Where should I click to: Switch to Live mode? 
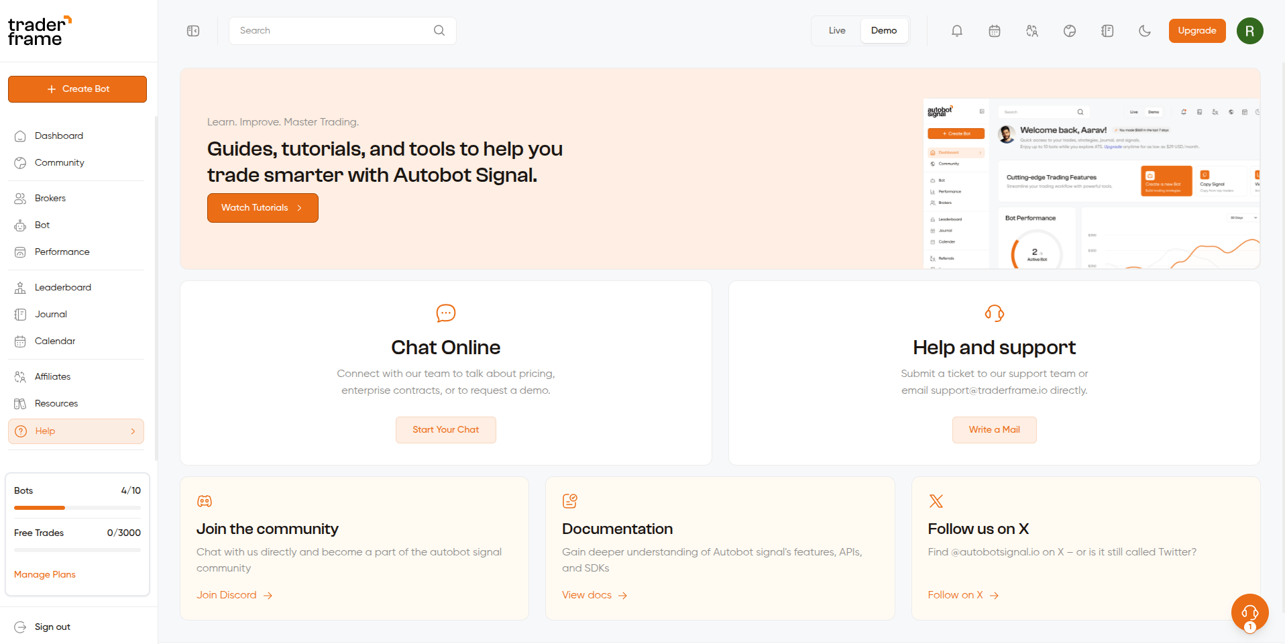(x=837, y=31)
